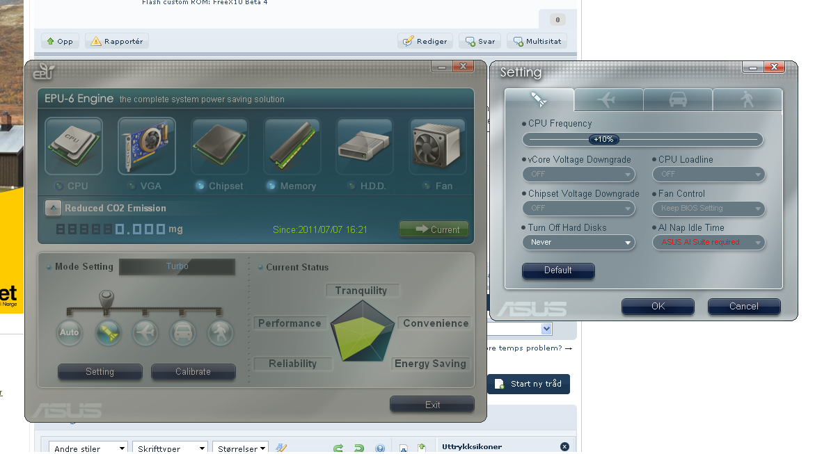
Task: Open the dropdown arrow below Setting window
Action: coord(546,329)
